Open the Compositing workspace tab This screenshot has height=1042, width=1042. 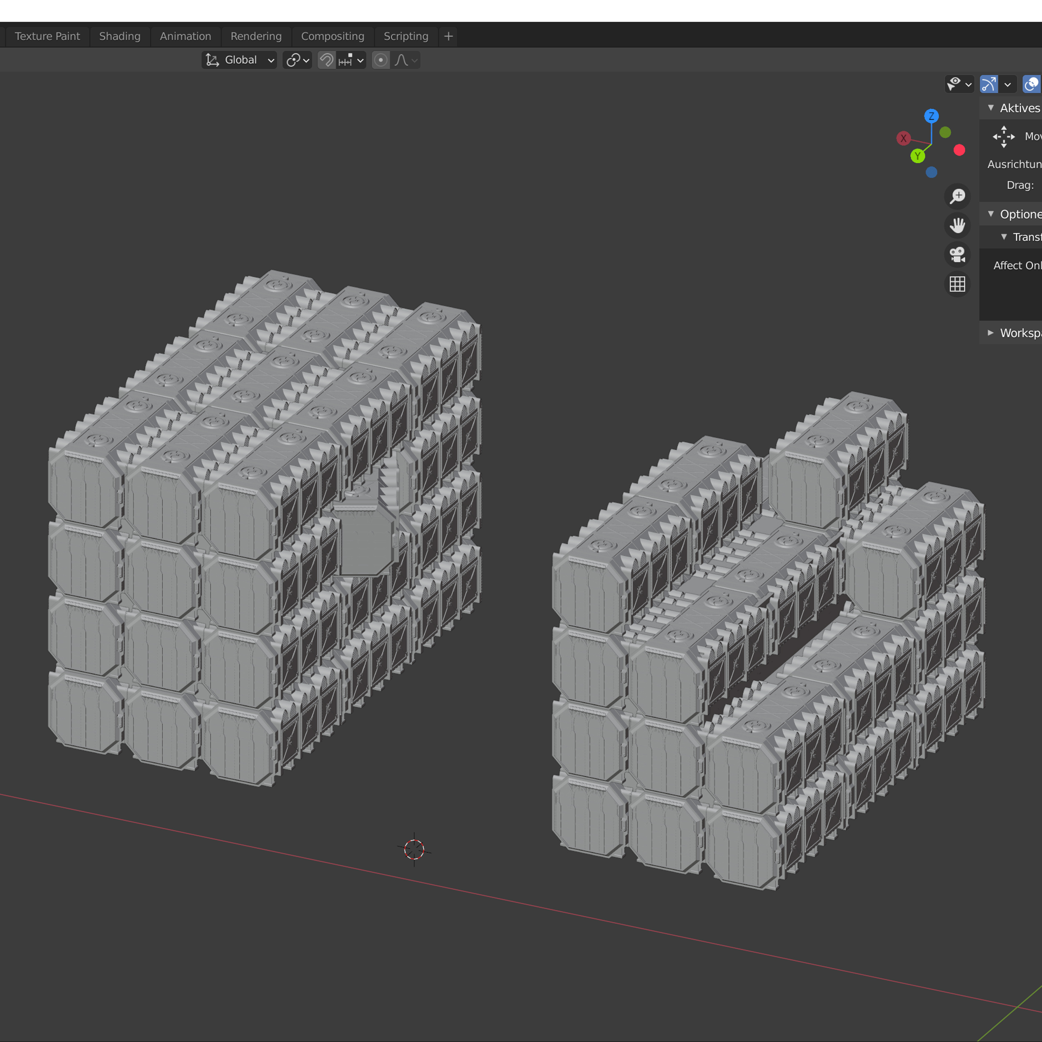tap(332, 36)
